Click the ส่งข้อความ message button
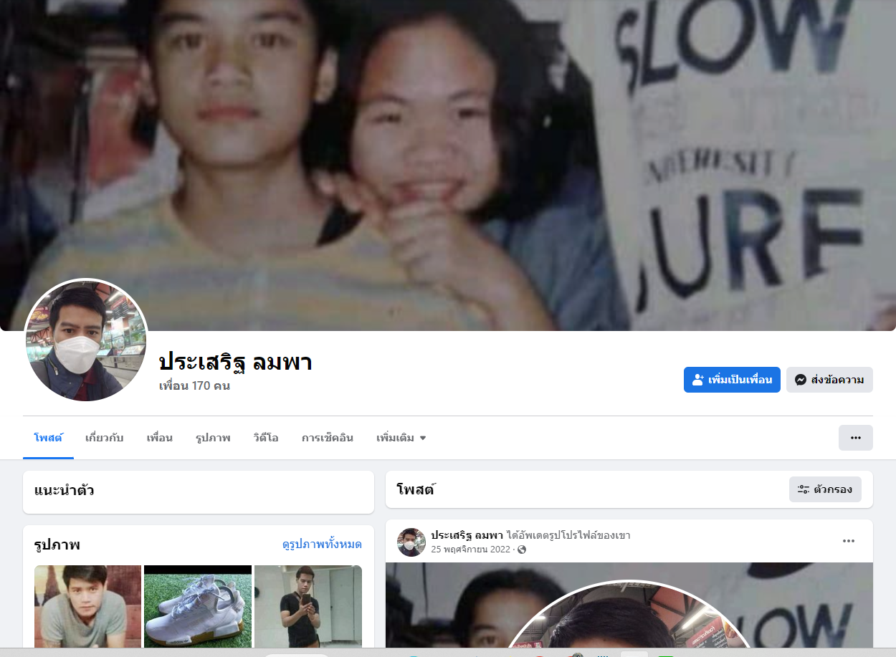 (x=829, y=380)
